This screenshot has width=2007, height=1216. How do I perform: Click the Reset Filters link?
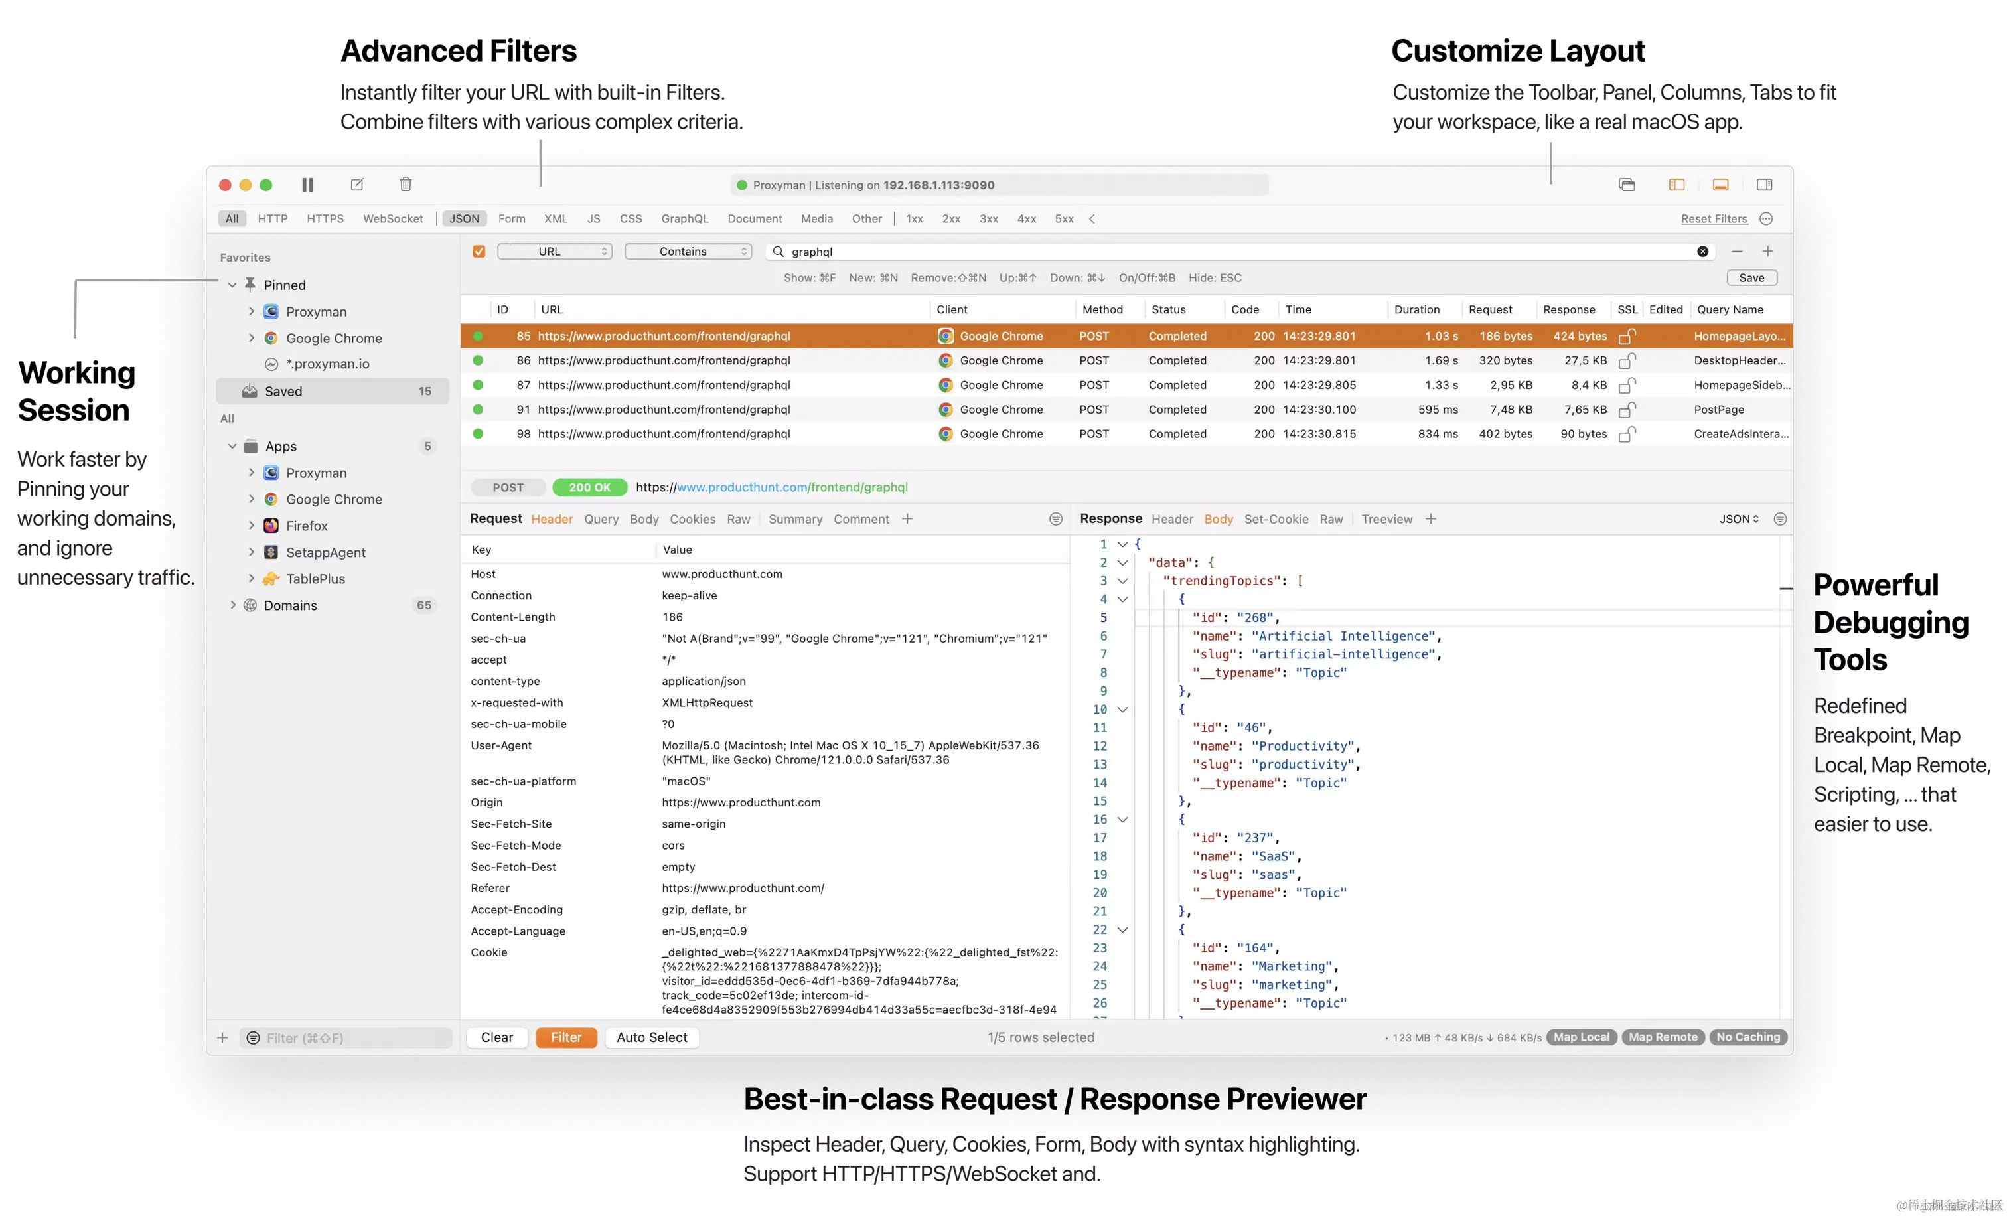click(1714, 219)
